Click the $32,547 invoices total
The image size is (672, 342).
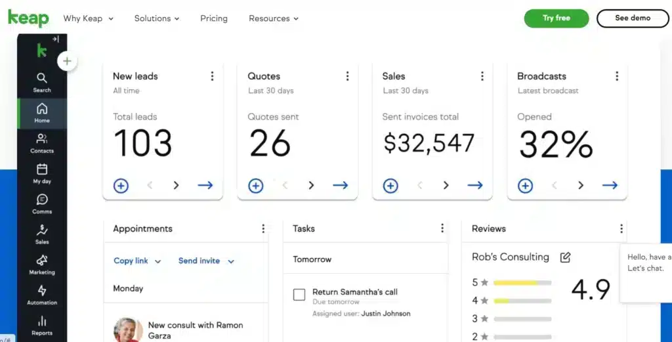(x=429, y=143)
